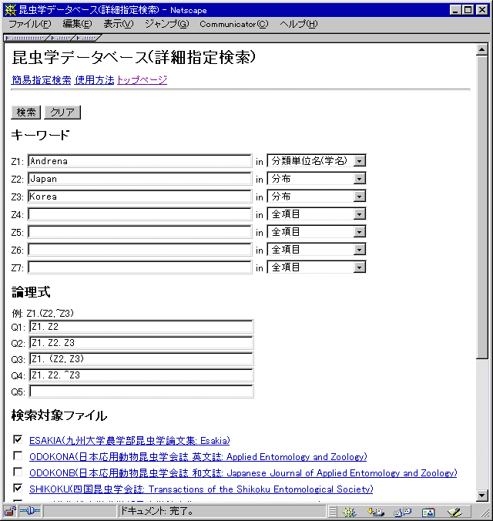Screen dimensions: 493x521
Task: Click the online connection plug icon
Action: point(30,511)
